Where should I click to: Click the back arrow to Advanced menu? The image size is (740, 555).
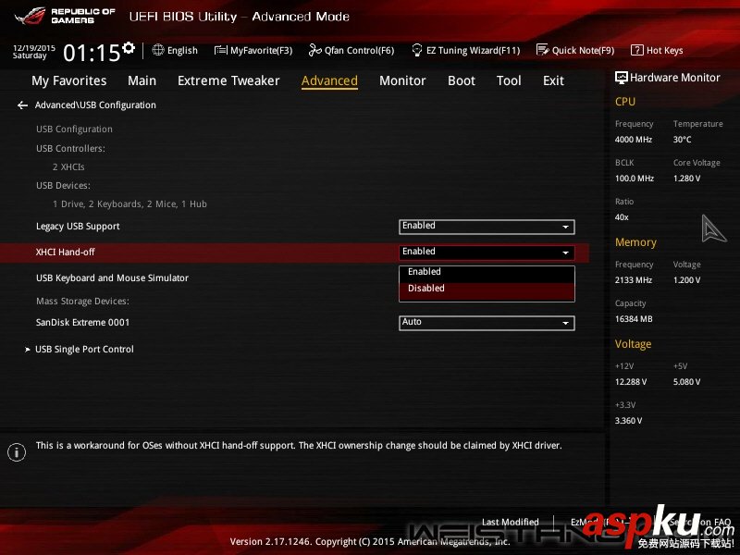tap(22, 105)
